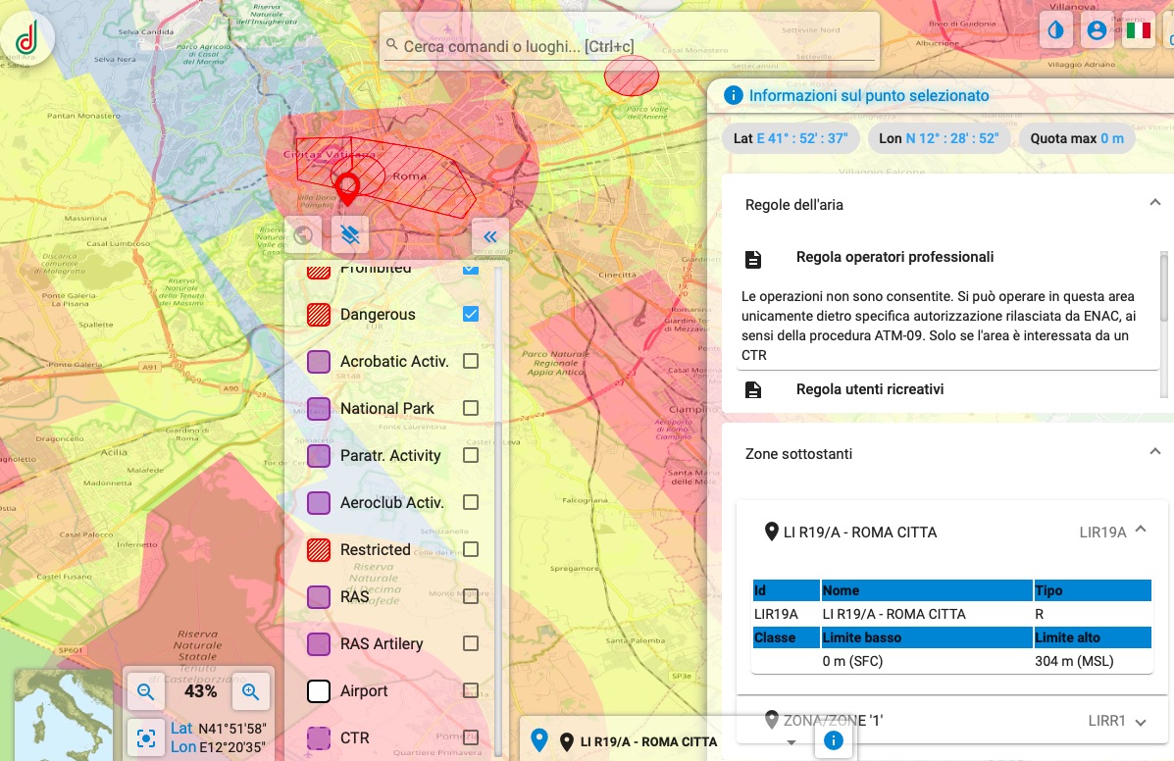The height and width of the screenshot is (761, 1174).
Task: Enable the Restricted layer checkbox
Action: click(470, 549)
